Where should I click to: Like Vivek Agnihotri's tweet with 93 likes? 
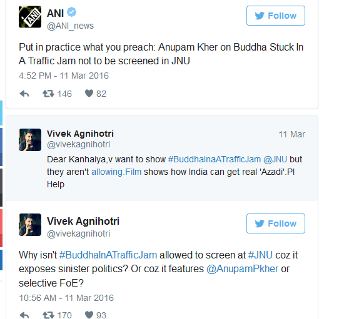(89, 315)
